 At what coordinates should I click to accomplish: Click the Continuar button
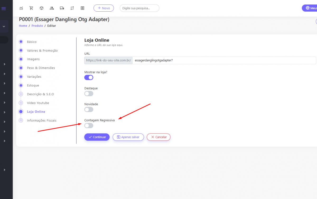point(97,137)
